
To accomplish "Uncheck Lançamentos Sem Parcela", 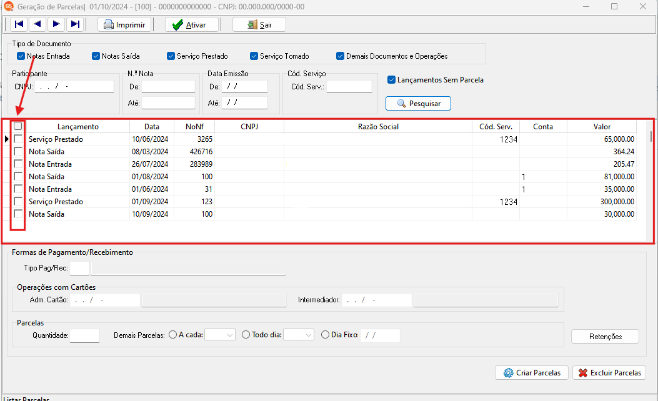I will point(392,80).
